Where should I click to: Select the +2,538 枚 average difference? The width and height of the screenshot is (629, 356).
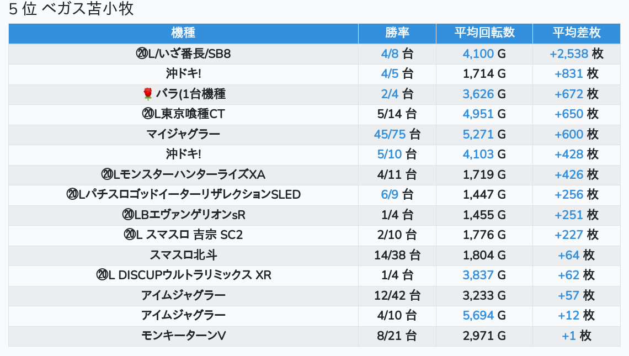(577, 54)
